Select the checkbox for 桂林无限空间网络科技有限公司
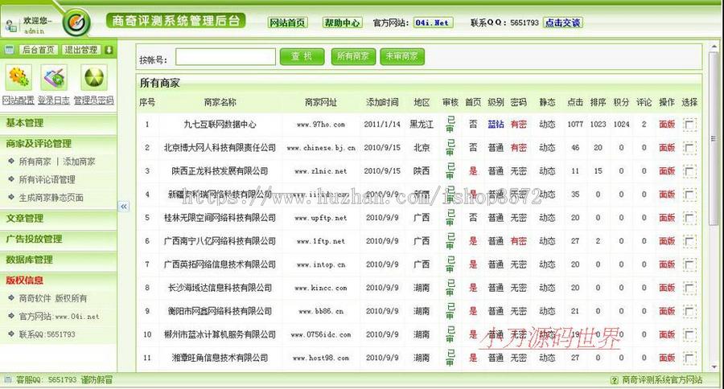This screenshot has height=389, width=724. [689, 218]
